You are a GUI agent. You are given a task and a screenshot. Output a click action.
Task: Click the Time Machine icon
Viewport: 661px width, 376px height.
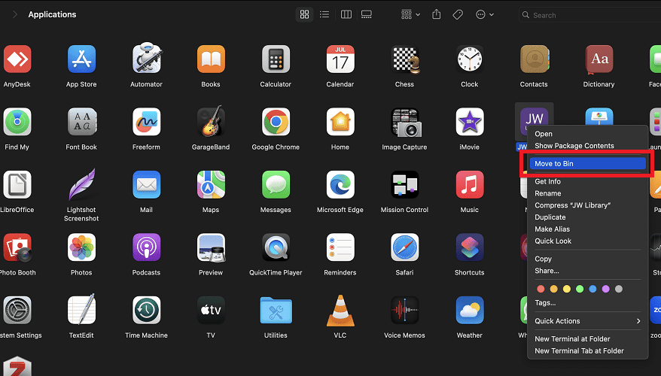point(146,310)
